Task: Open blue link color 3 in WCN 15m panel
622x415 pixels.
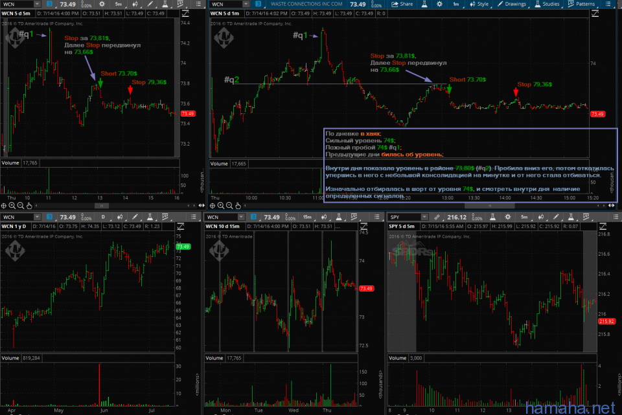Action: pos(253,217)
